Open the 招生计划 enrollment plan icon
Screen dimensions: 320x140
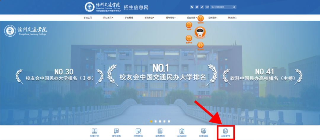pyautogui.click(x=94, y=132)
